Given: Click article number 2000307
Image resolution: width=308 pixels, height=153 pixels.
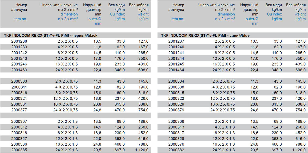Looking at the screenshot, I should pos(19,121).
